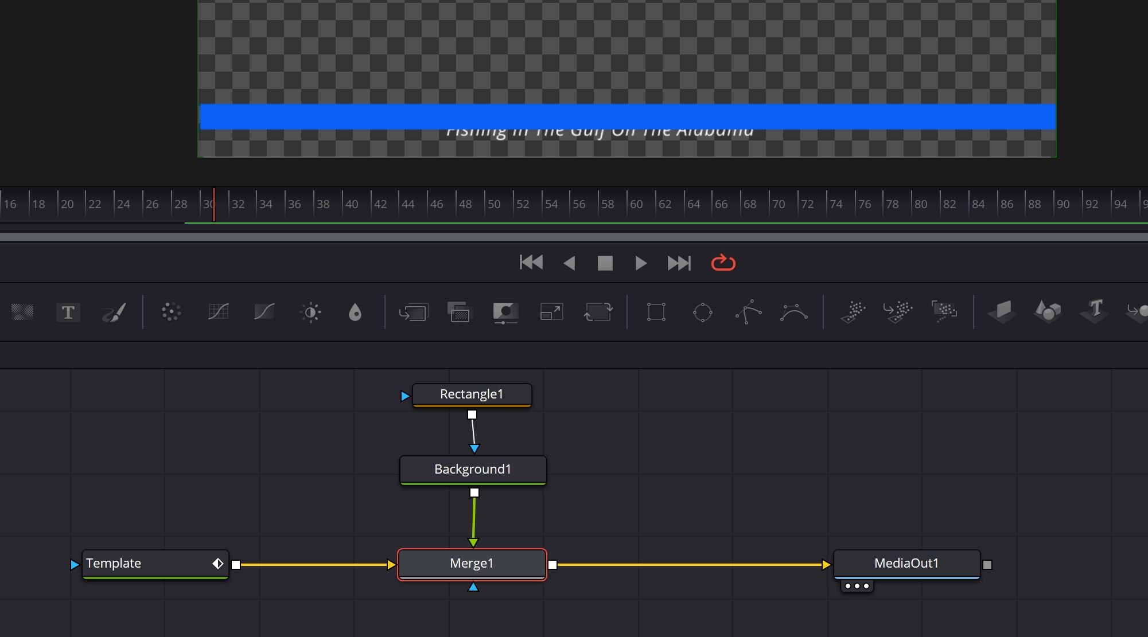The width and height of the screenshot is (1148, 637).
Task: Add a Transform node from toolbar
Action: pos(598,312)
